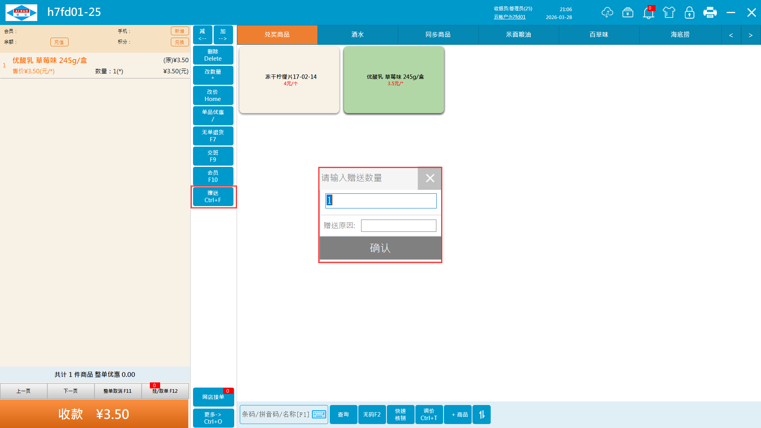The image size is (761, 428).
Task: Click the 赠送原因 reason input field
Action: pyautogui.click(x=398, y=226)
